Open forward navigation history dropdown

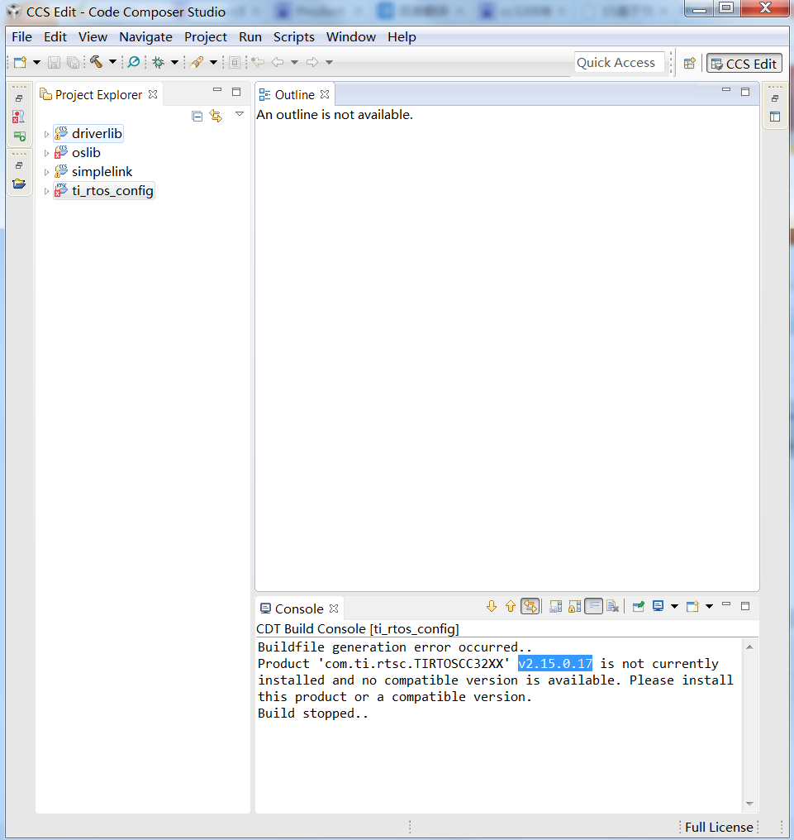(x=330, y=63)
